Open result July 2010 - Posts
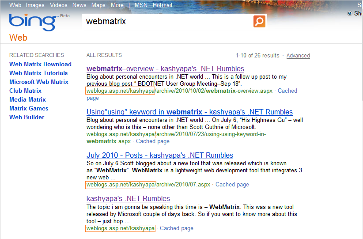Screen dimensions: 363x239 click(160, 155)
